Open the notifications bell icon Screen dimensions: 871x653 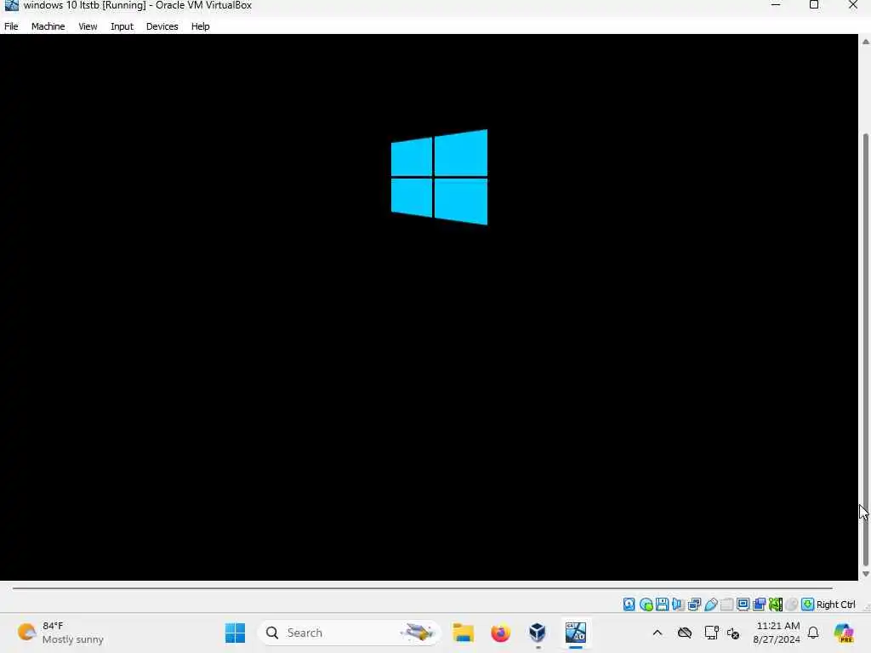pos(813,633)
